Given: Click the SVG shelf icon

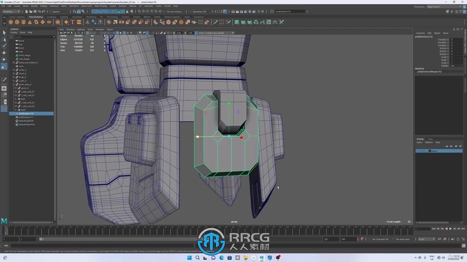Looking at the screenshot, I should click(x=79, y=22).
